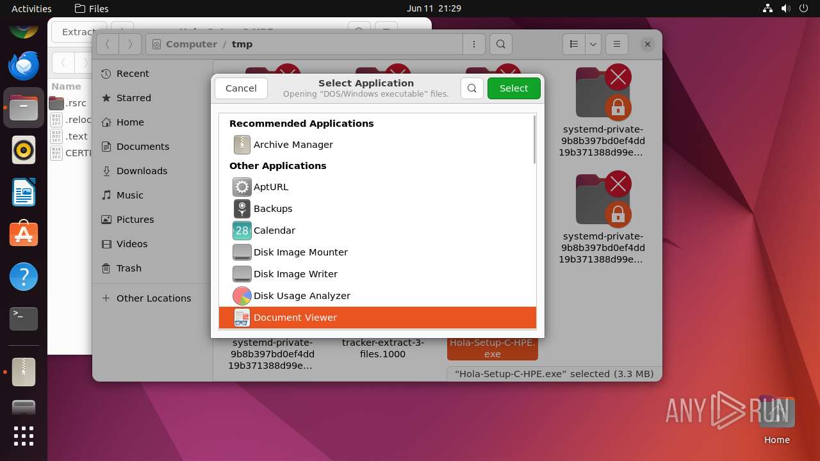Open Other Locations in sidebar
Image resolution: width=820 pixels, height=461 pixels.
click(152, 298)
